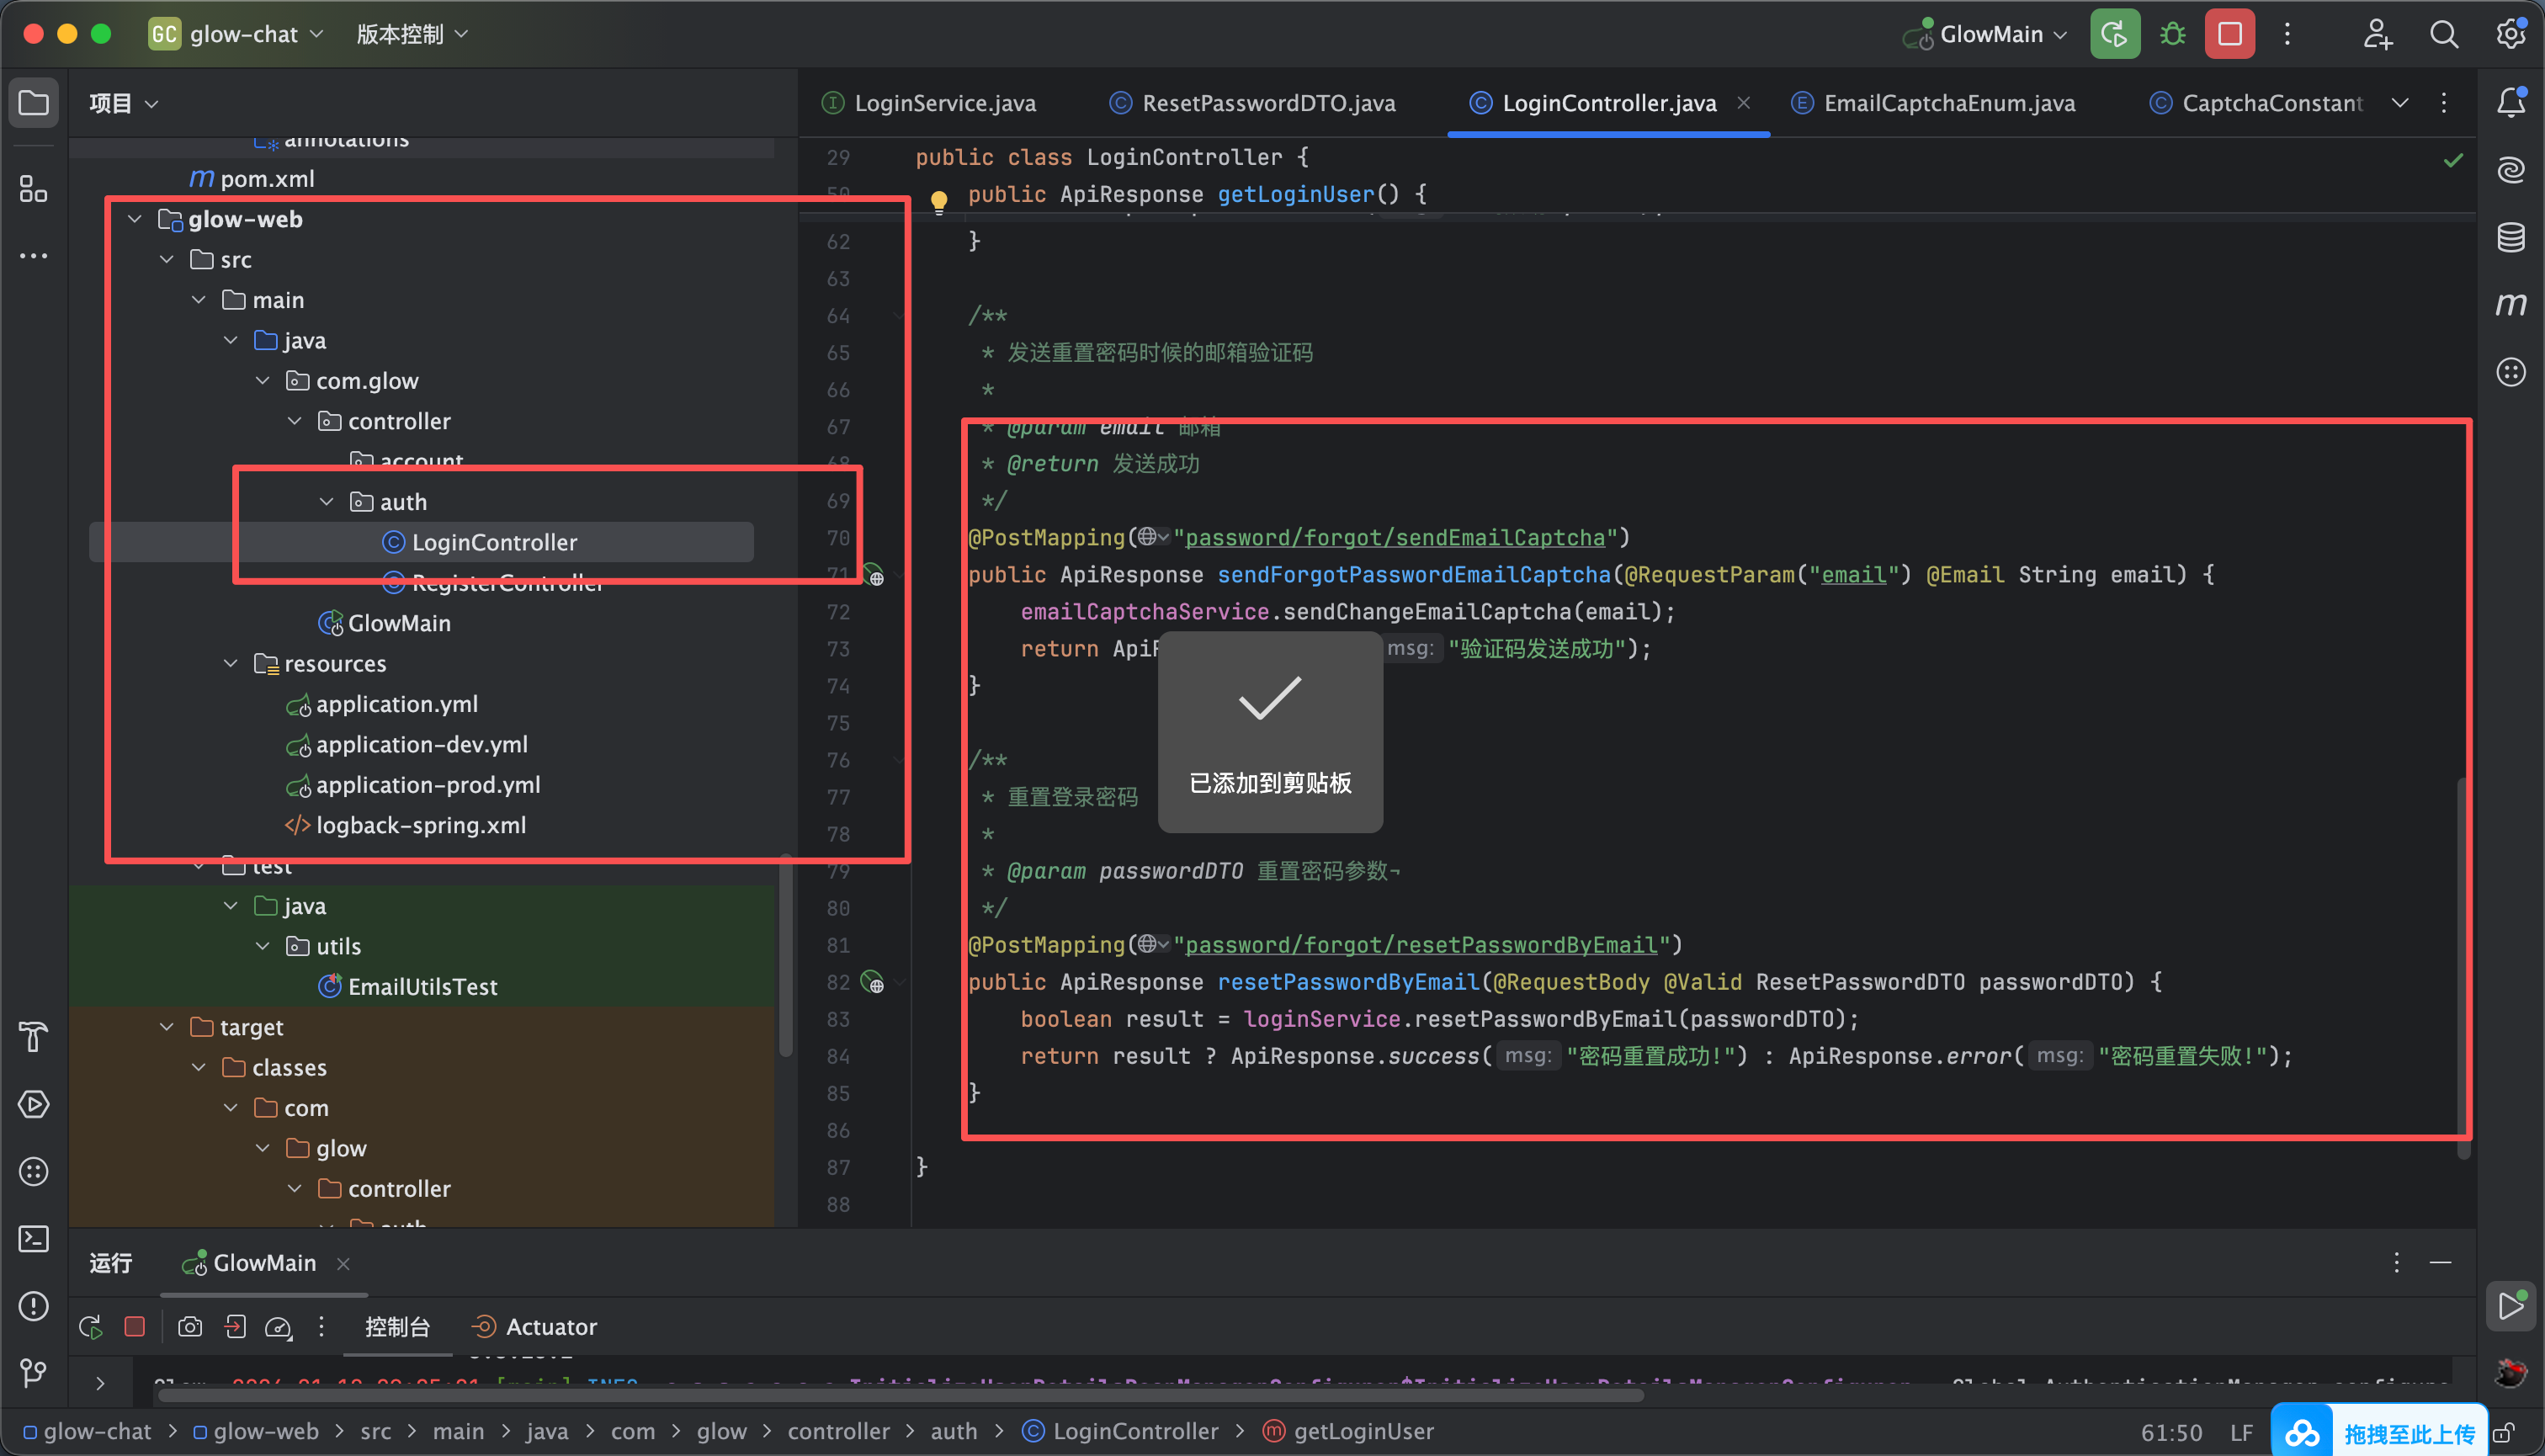This screenshot has height=1456, width=2545.
Task: Open the Terminal tool window
Action: point(34,1239)
